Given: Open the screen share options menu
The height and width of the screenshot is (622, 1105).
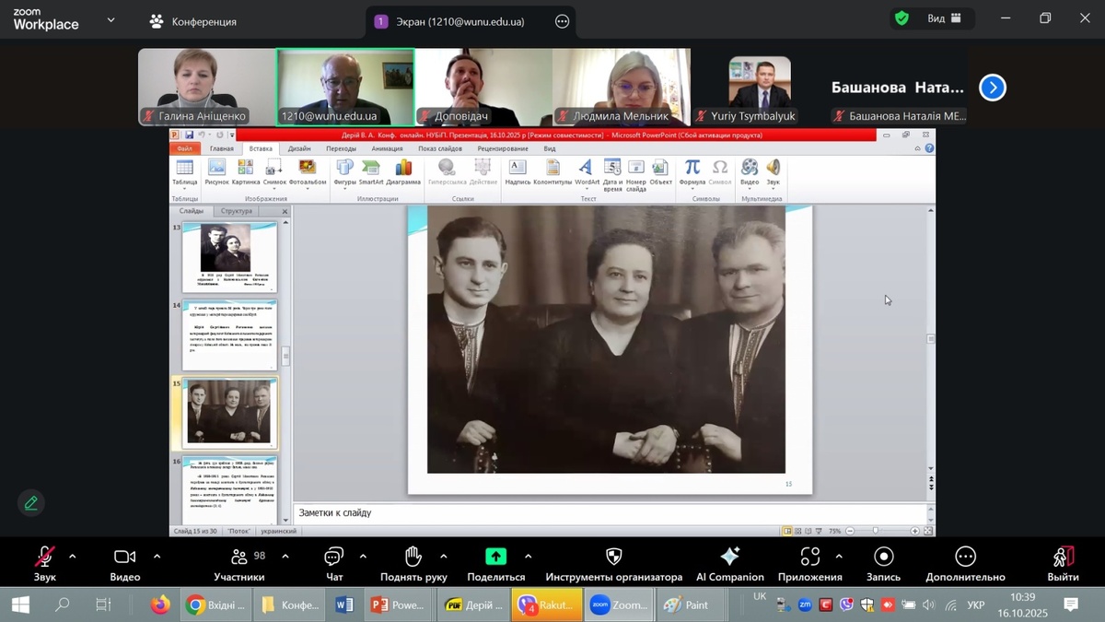Looking at the screenshot, I should 562,21.
